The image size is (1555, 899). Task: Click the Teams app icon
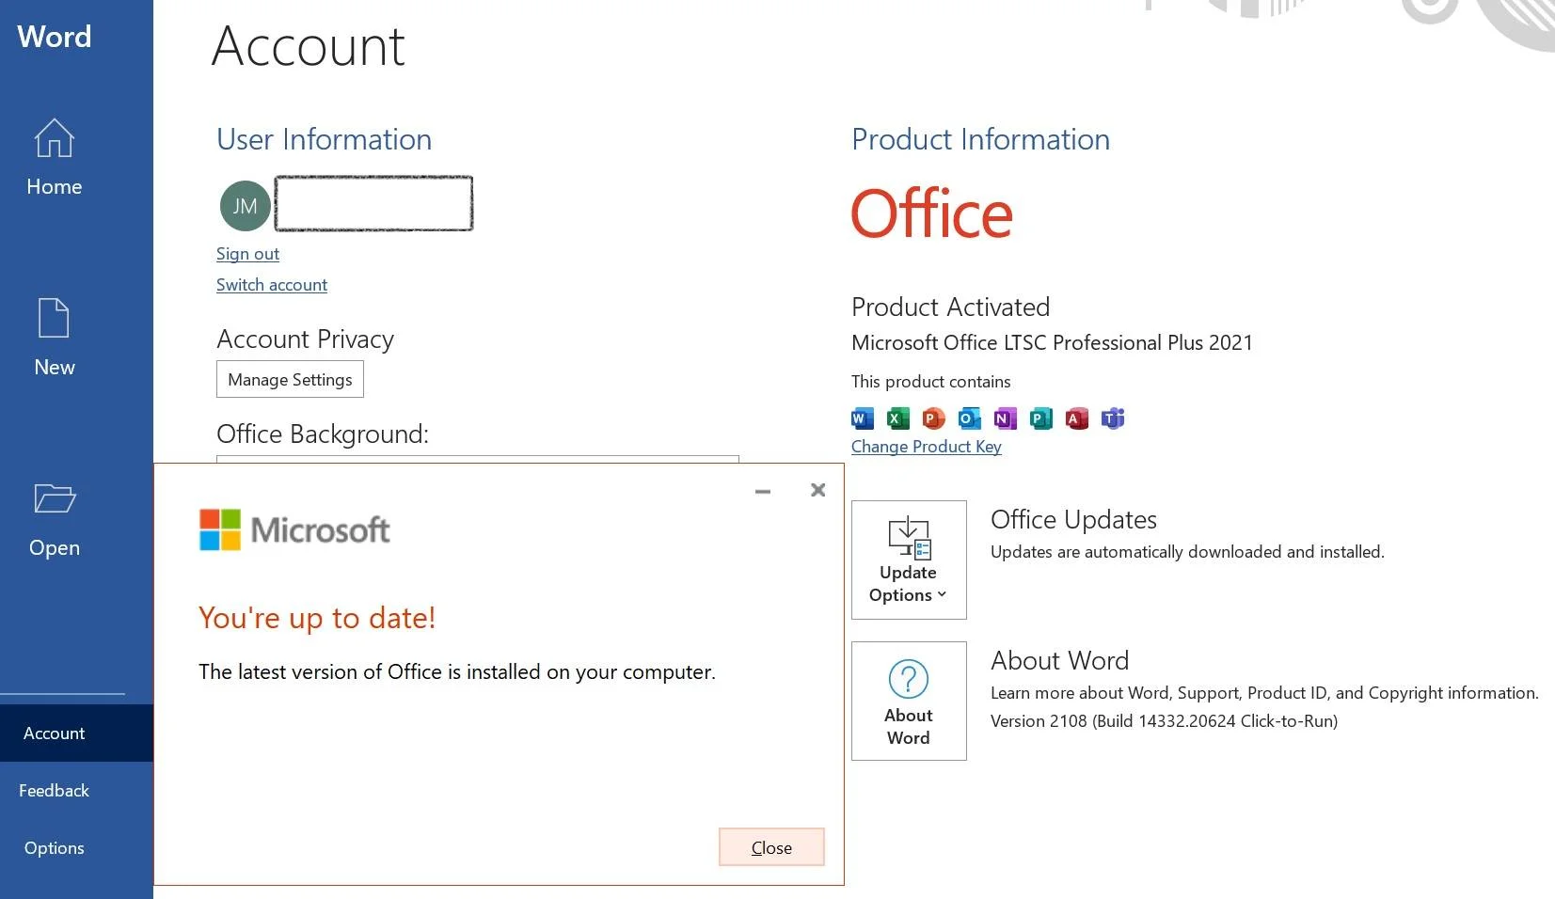[1113, 418]
